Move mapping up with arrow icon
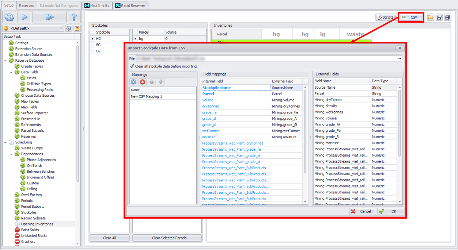The height and width of the screenshot is (250, 458). pyautogui.click(x=151, y=82)
